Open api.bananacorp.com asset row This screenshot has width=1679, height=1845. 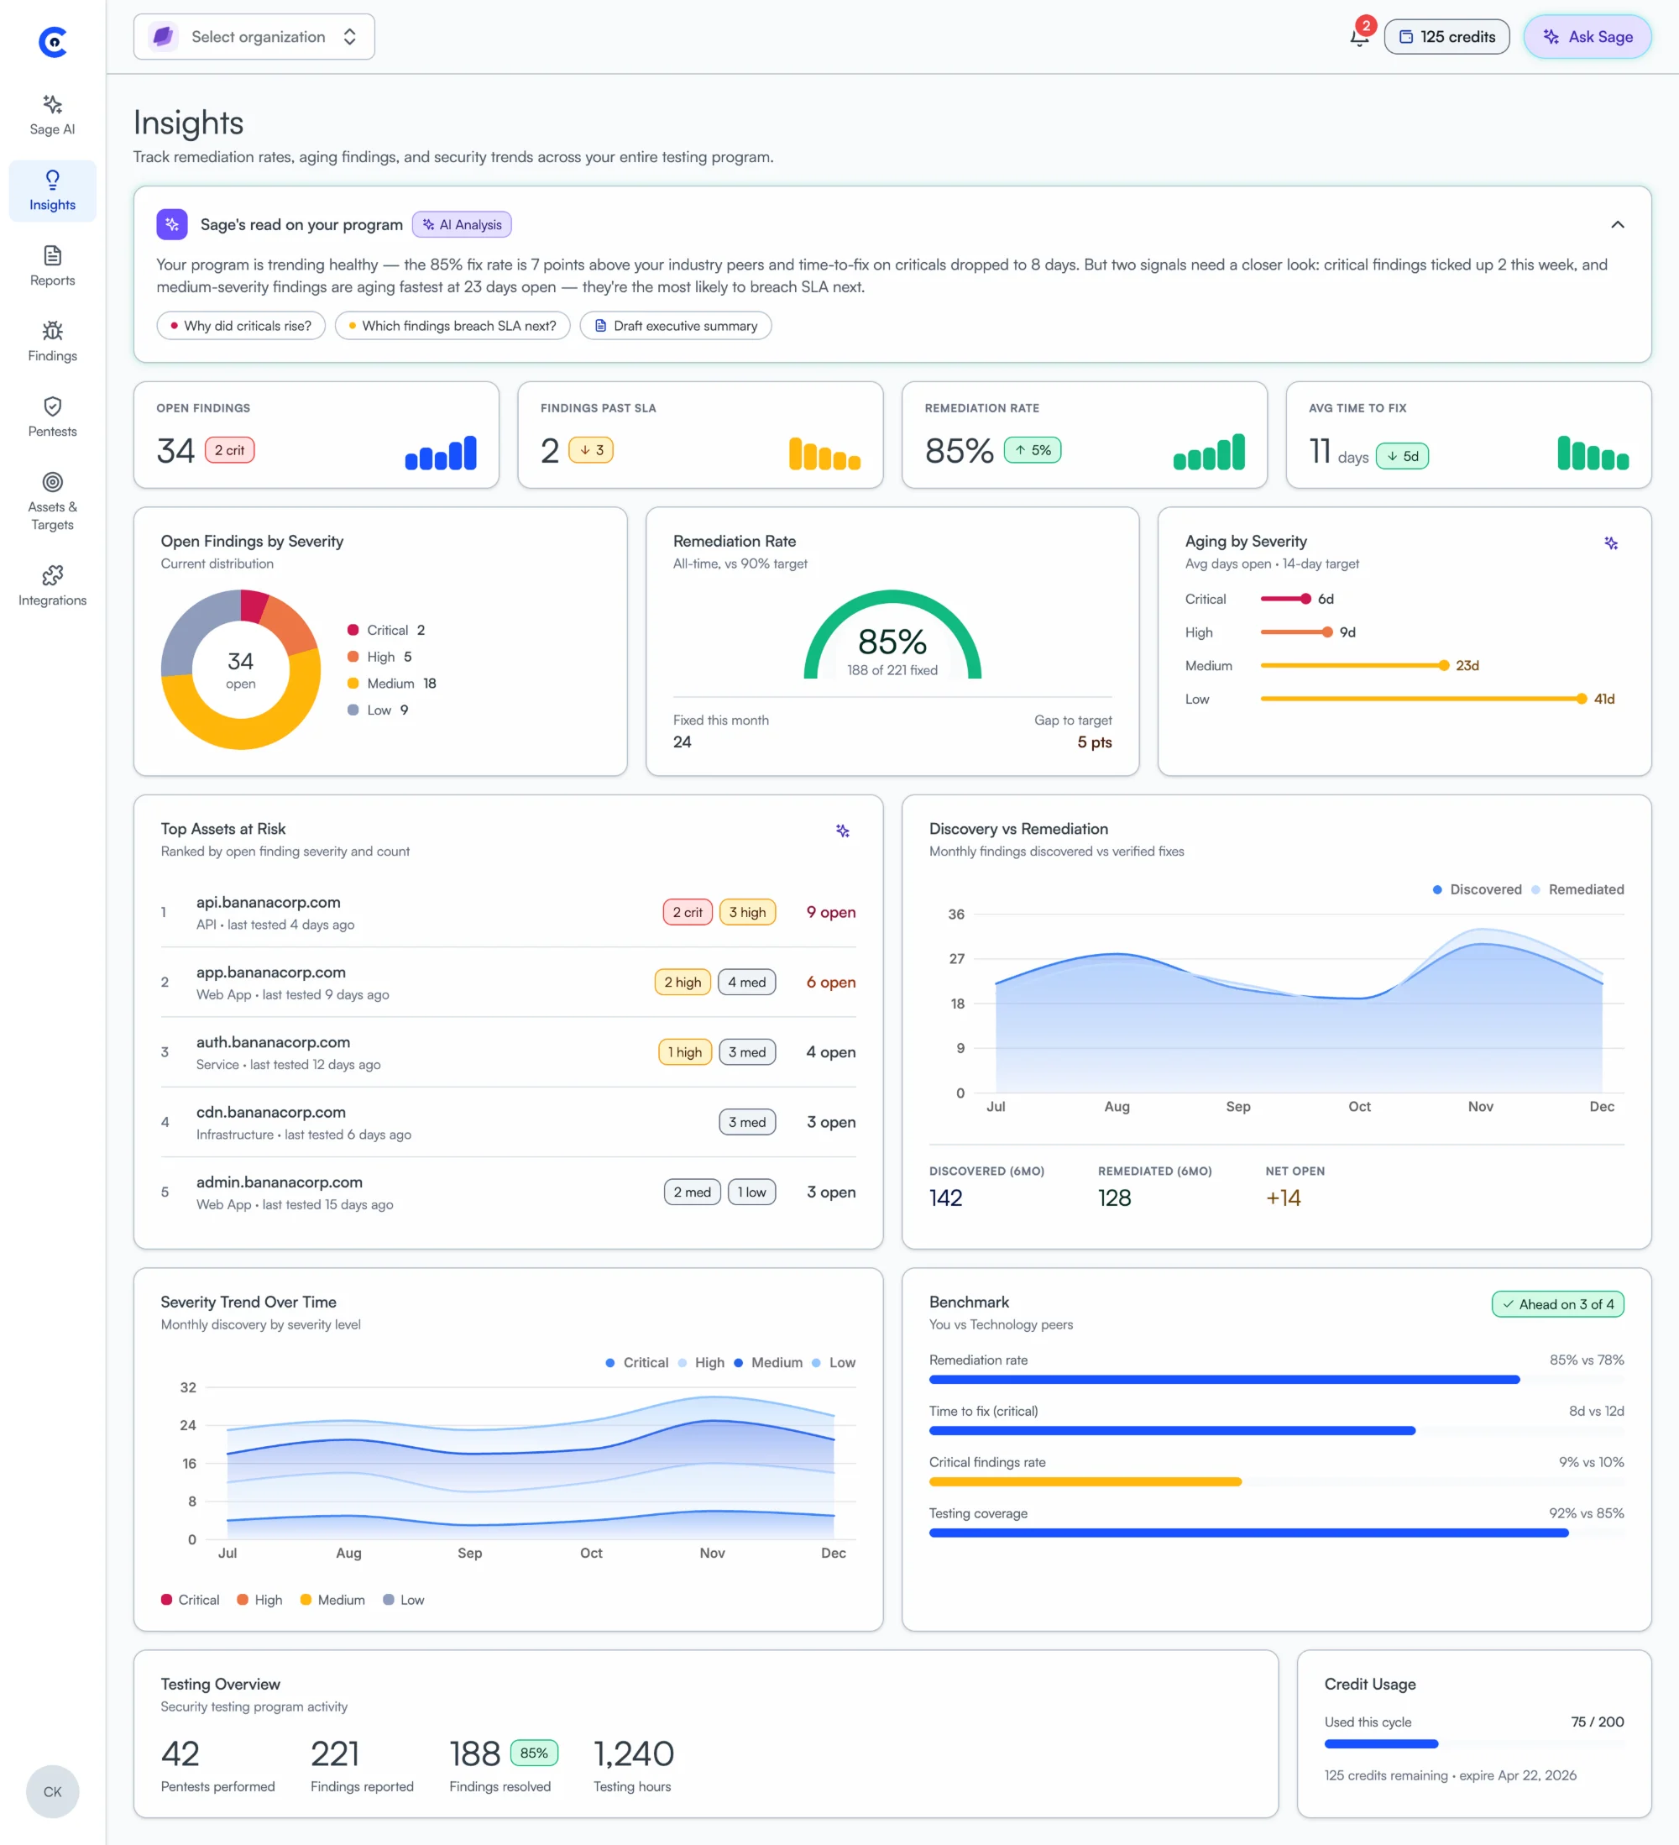click(x=508, y=913)
